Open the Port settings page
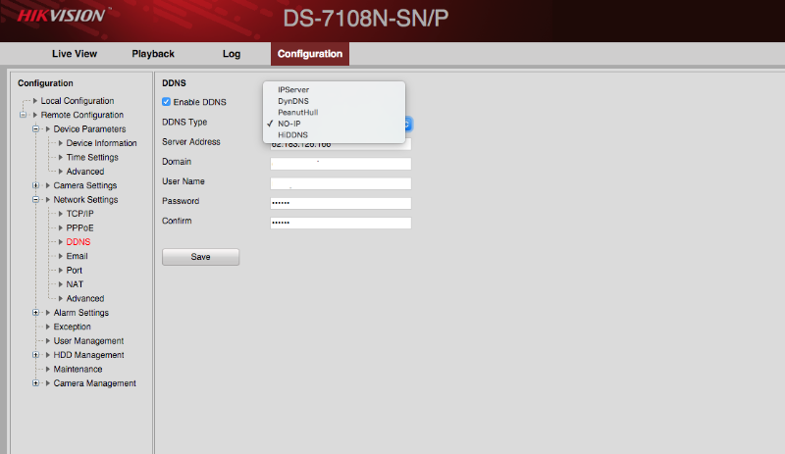This screenshot has width=785, height=454. (75, 271)
